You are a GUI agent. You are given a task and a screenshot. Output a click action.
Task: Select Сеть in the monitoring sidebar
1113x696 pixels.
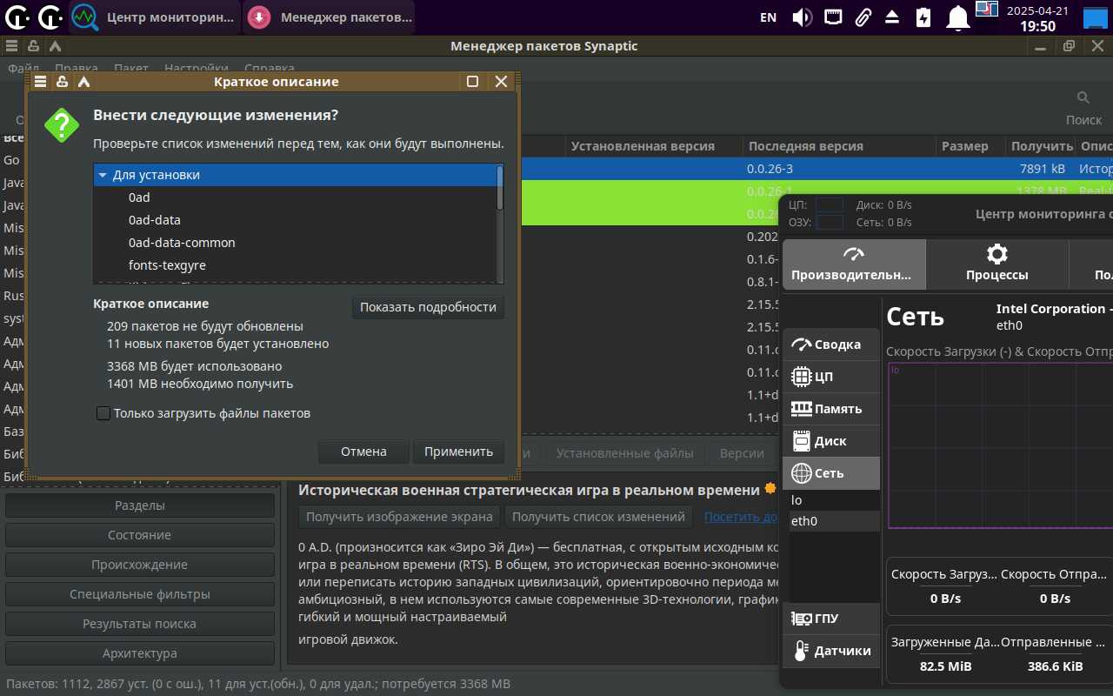[x=830, y=473]
